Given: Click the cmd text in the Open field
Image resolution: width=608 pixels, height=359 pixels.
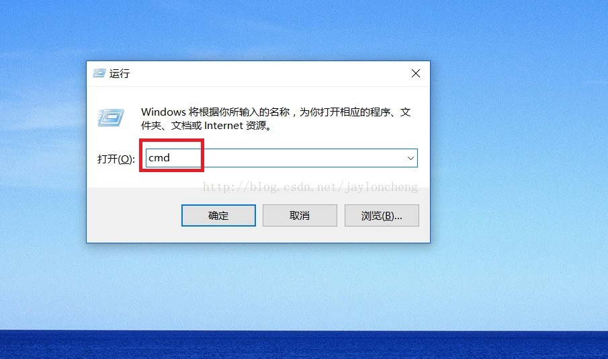Looking at the screenshot, I should tap(159, 158).
